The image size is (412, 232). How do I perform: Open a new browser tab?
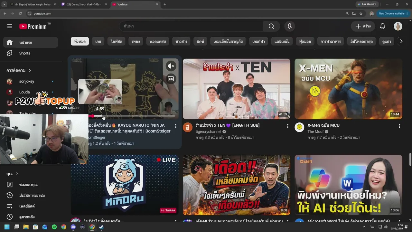165,5
